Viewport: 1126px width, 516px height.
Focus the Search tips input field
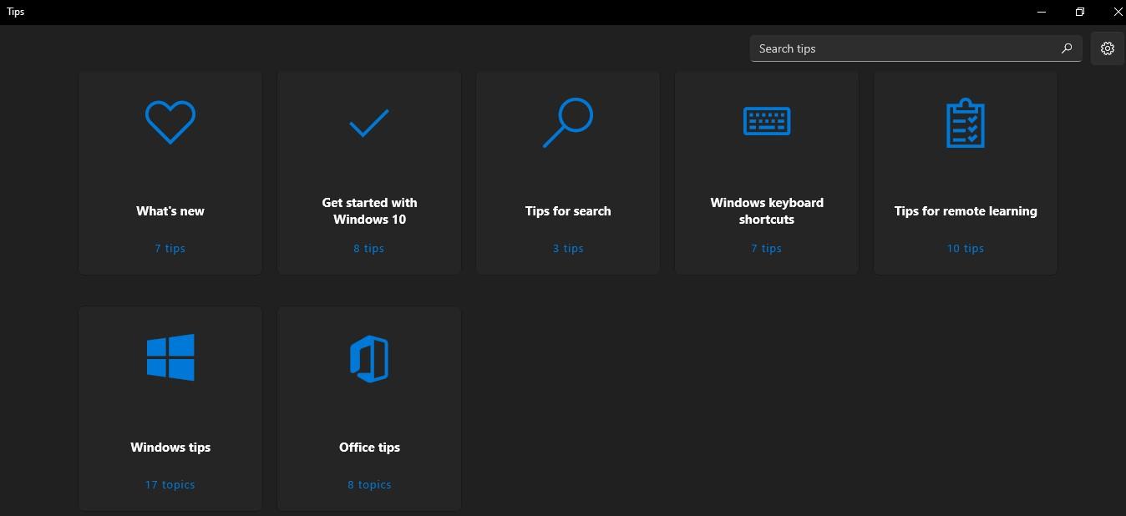(916, 48)
